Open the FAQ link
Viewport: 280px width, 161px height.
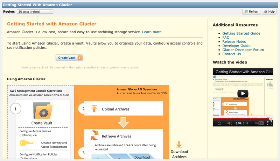[x=226, y=38]
